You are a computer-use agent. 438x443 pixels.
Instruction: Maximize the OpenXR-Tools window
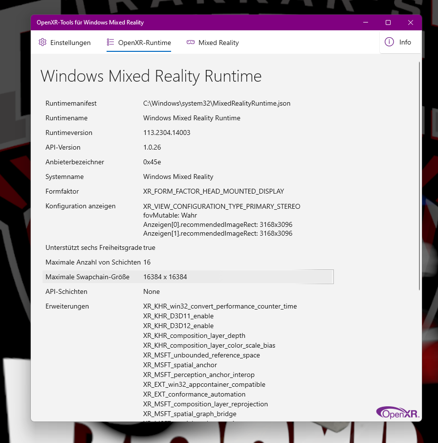point(388,22)
